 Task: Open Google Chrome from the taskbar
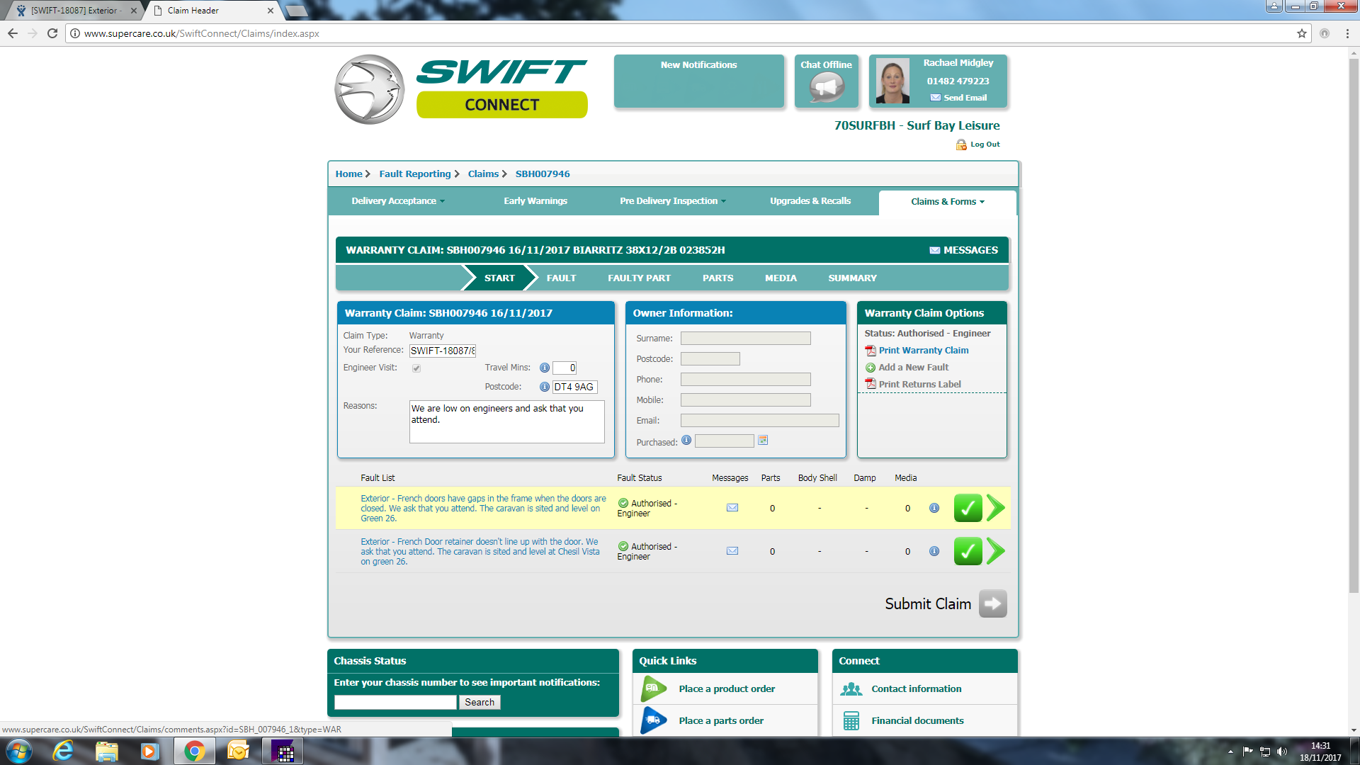194,751
